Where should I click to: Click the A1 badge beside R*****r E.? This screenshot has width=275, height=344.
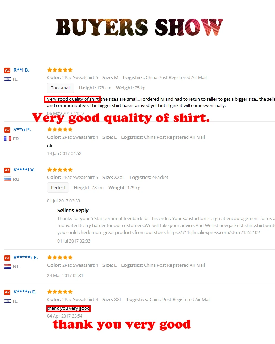(7, 258)
